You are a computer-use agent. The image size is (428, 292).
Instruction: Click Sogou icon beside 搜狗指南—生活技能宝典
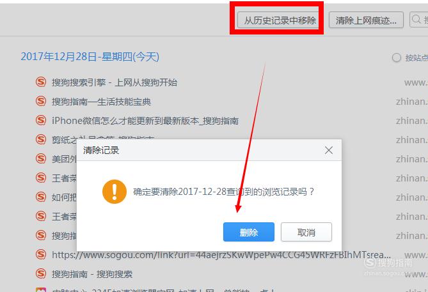41,101
